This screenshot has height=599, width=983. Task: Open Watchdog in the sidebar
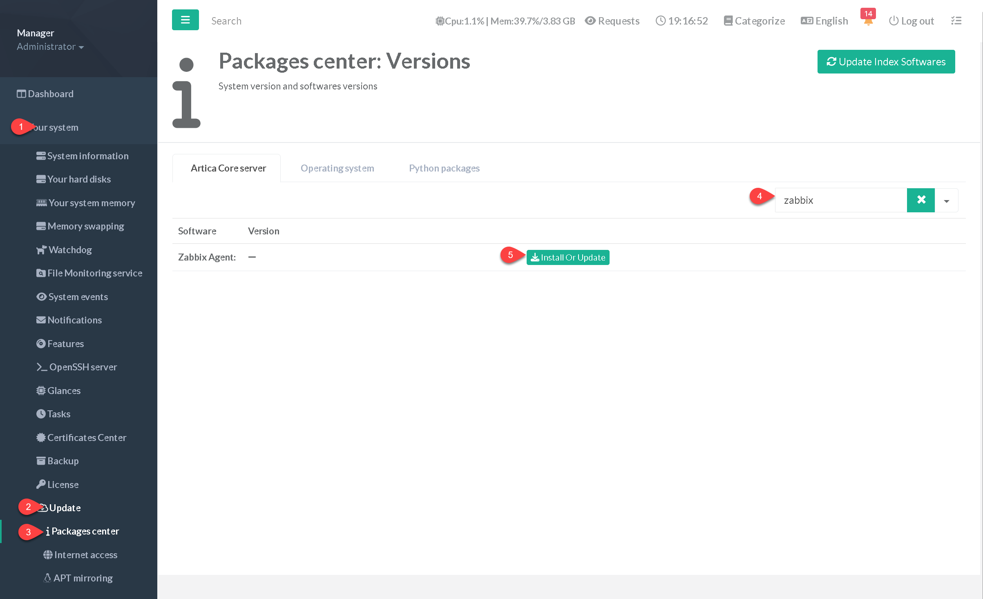point(69,250)
